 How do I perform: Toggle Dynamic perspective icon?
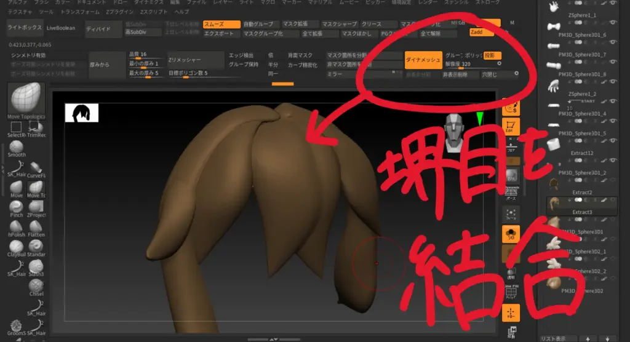click(x=511, y=192)
